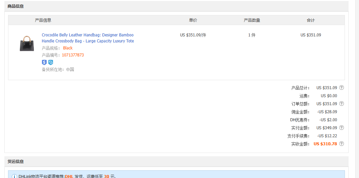Image resolution: width=359 pixels, height=178 pixels.
Task: Click the light blue badge next to dollar shield
Action: pos(51,62)
